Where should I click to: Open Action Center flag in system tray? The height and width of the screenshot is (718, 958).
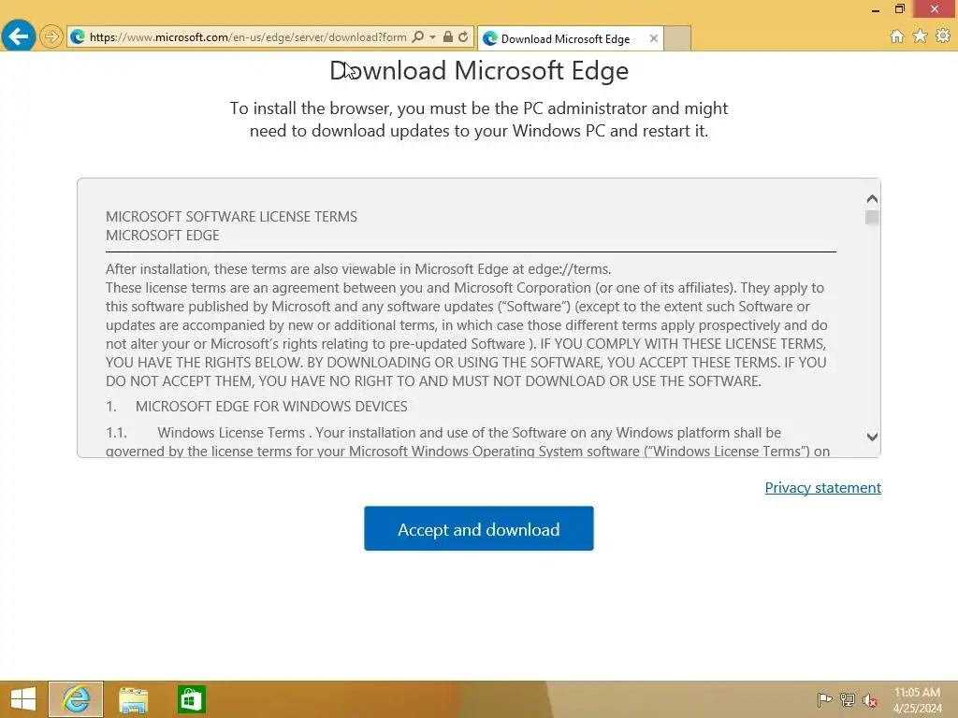tap(824, 699)
